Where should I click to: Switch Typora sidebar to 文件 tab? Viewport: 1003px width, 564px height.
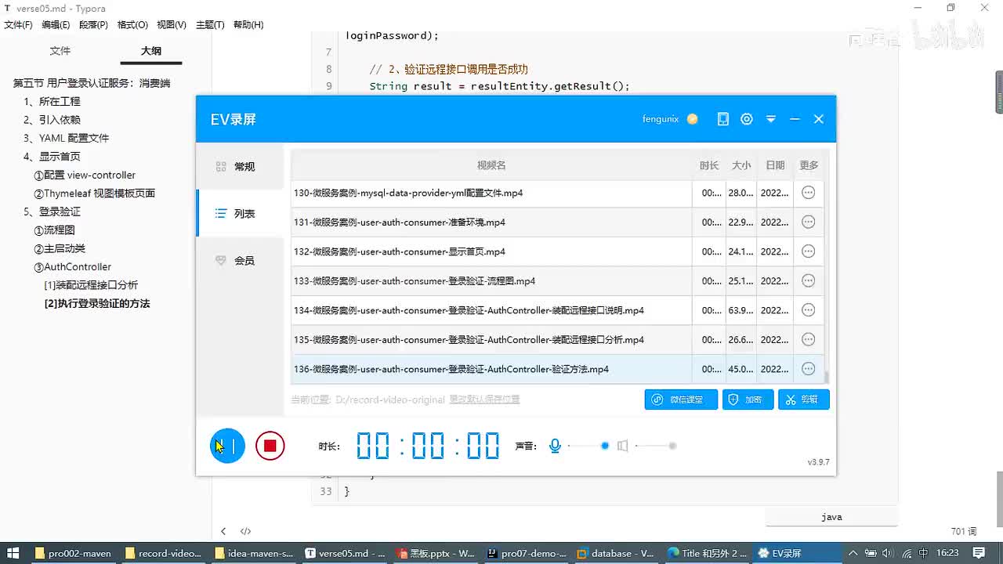coord(60,51)
